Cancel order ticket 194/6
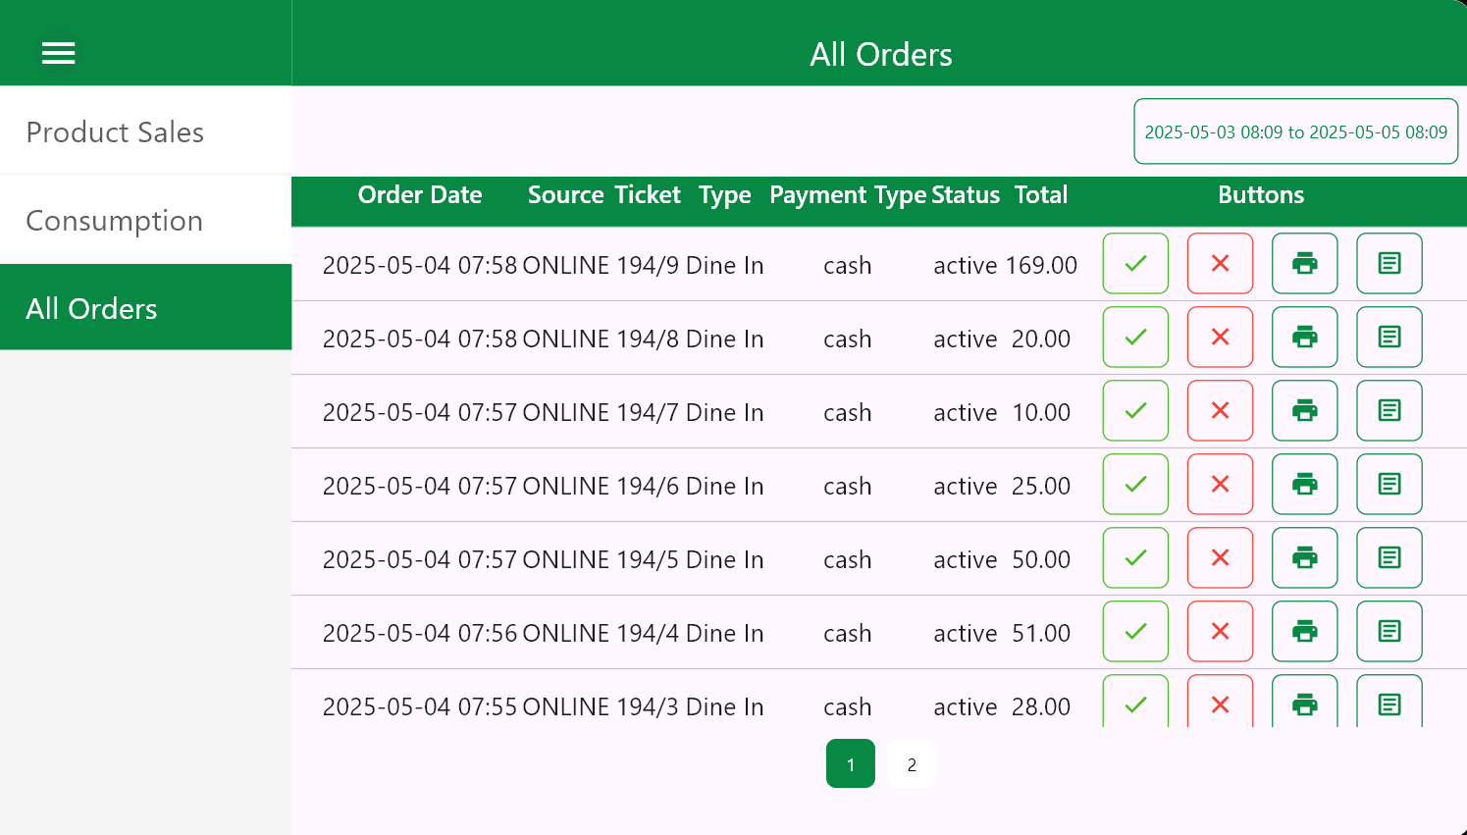The image size is (1467, 835). (x=1220, y=484)
